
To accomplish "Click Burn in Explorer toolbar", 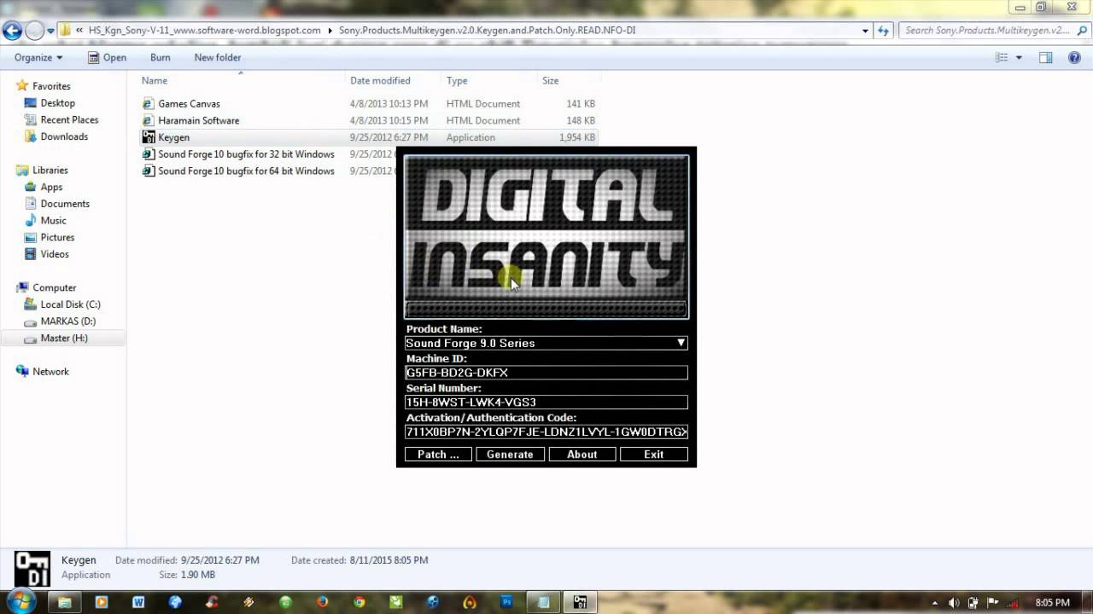I will (x=160, y=57).
